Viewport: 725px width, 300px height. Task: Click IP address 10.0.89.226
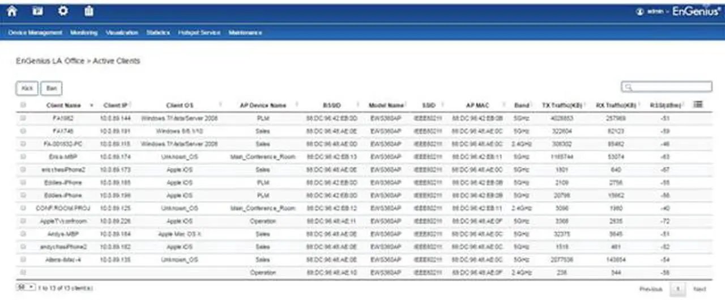(117, 221)
